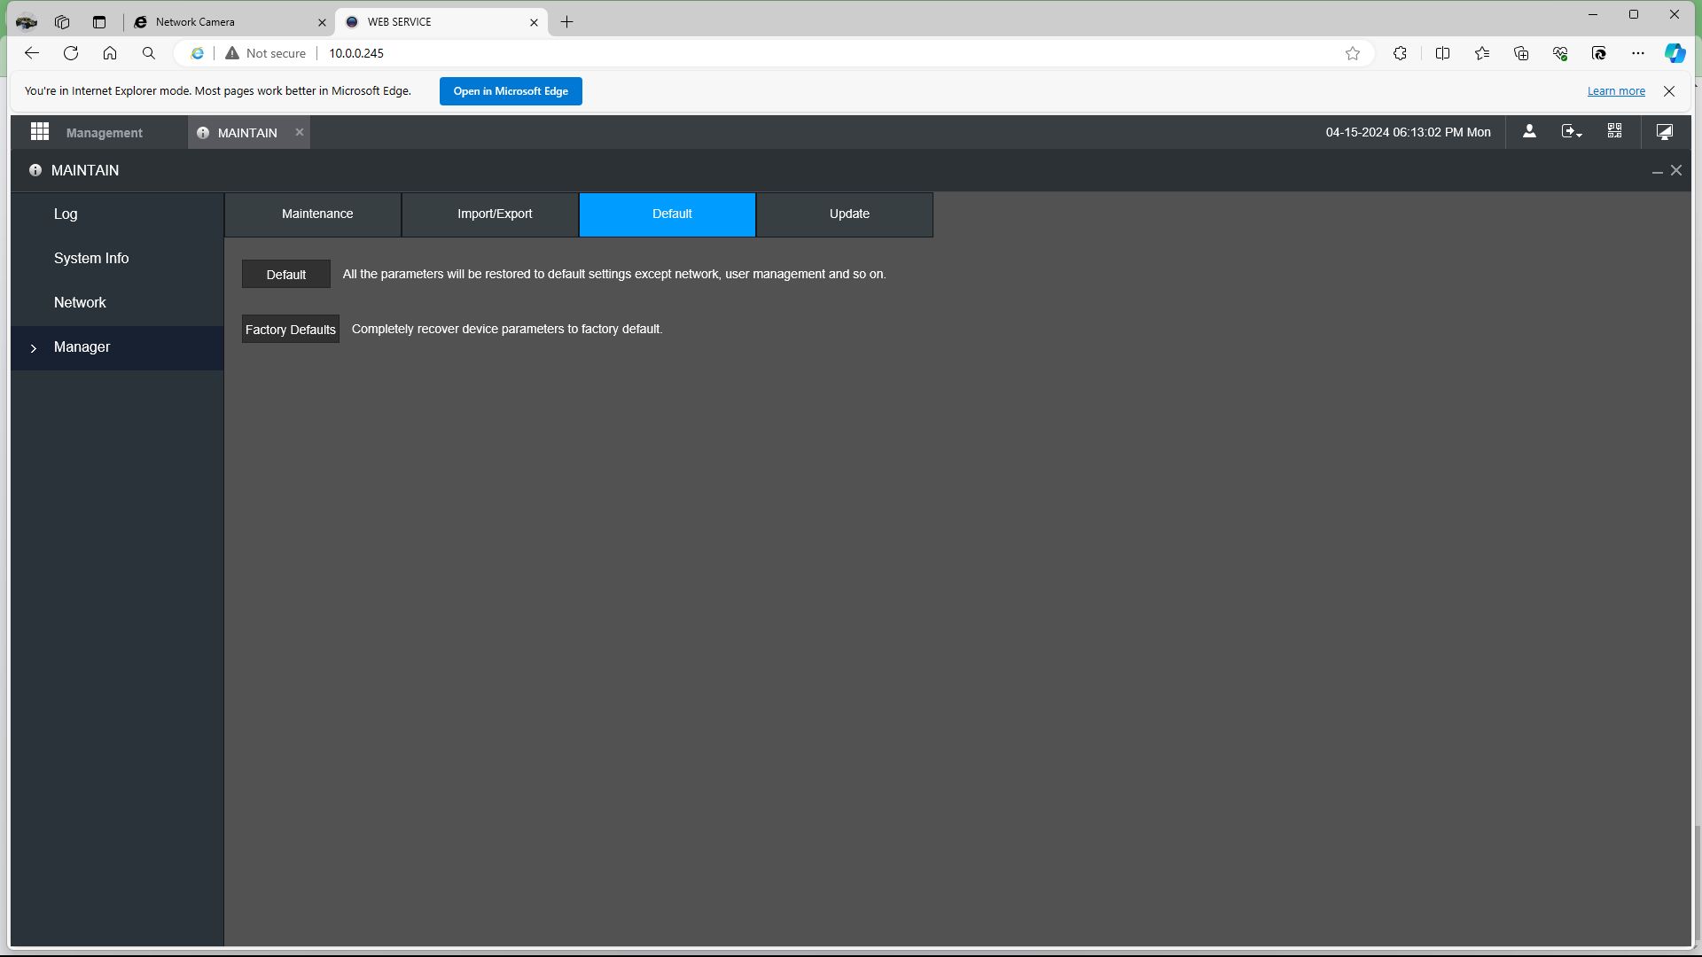Viewport: 1702px width, 957px height.
Task: Open the Management grid menu icon
Action: [40, 132]
